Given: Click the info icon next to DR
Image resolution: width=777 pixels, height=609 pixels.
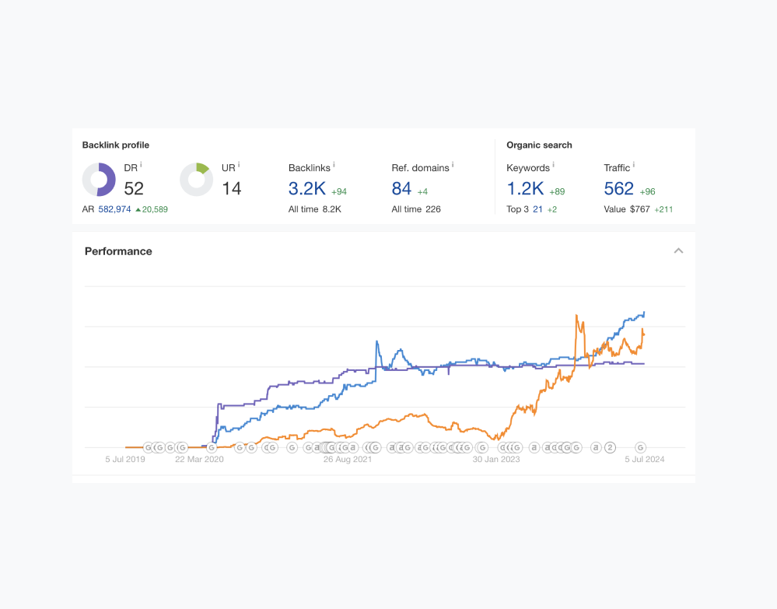Looking at the screenshot, I should click(x=141, y=165).
